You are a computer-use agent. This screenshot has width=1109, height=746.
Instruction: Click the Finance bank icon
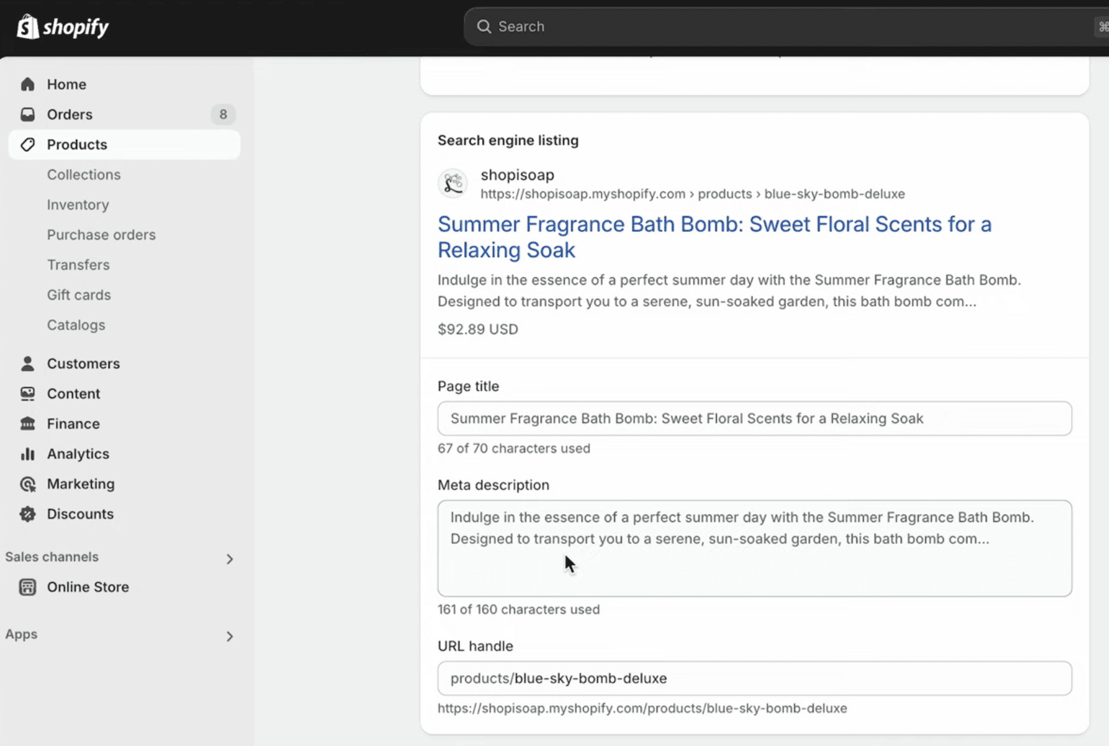[x=28, y=424]
